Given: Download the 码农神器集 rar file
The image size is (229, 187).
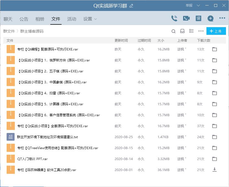Looking at the screenshot, I should click(x=214, y=170).
